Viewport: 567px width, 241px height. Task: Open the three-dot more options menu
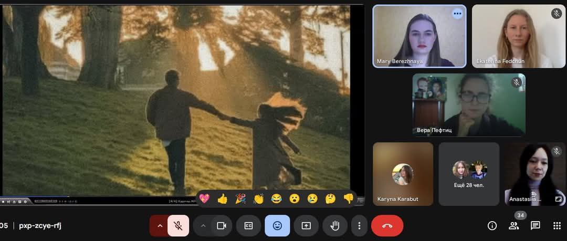point(359,226)
